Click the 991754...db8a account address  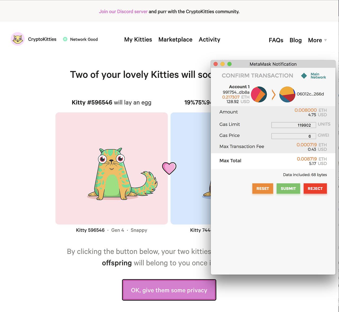click(x=236, y=92)
